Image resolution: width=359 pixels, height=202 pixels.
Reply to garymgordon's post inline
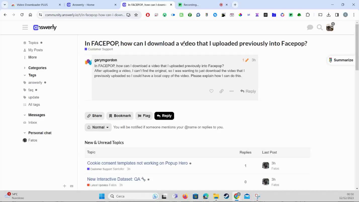pyautogui.click(x=248, y=91)
